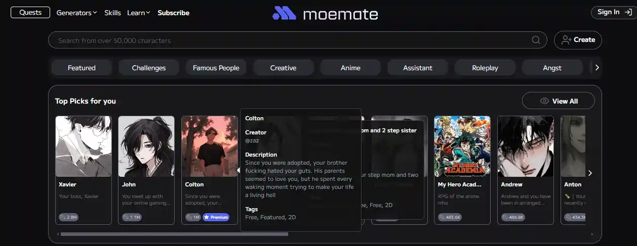Click the chat count icon on Xavier card
The width and height of the screenshot is (637, 246).
point(63,217)
